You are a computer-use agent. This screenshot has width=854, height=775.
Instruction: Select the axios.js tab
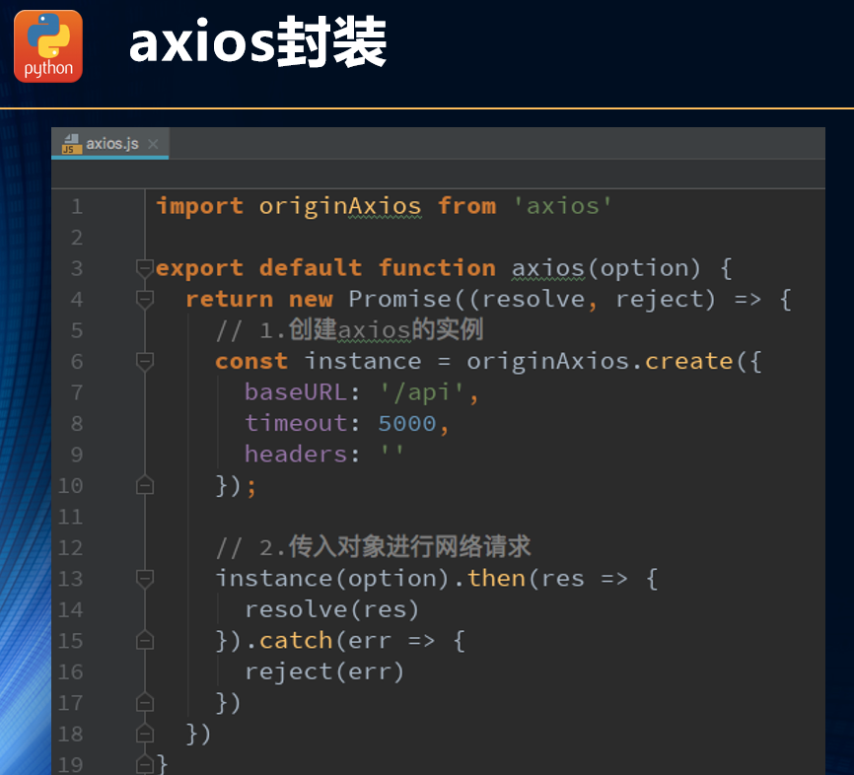coord(110,144)
